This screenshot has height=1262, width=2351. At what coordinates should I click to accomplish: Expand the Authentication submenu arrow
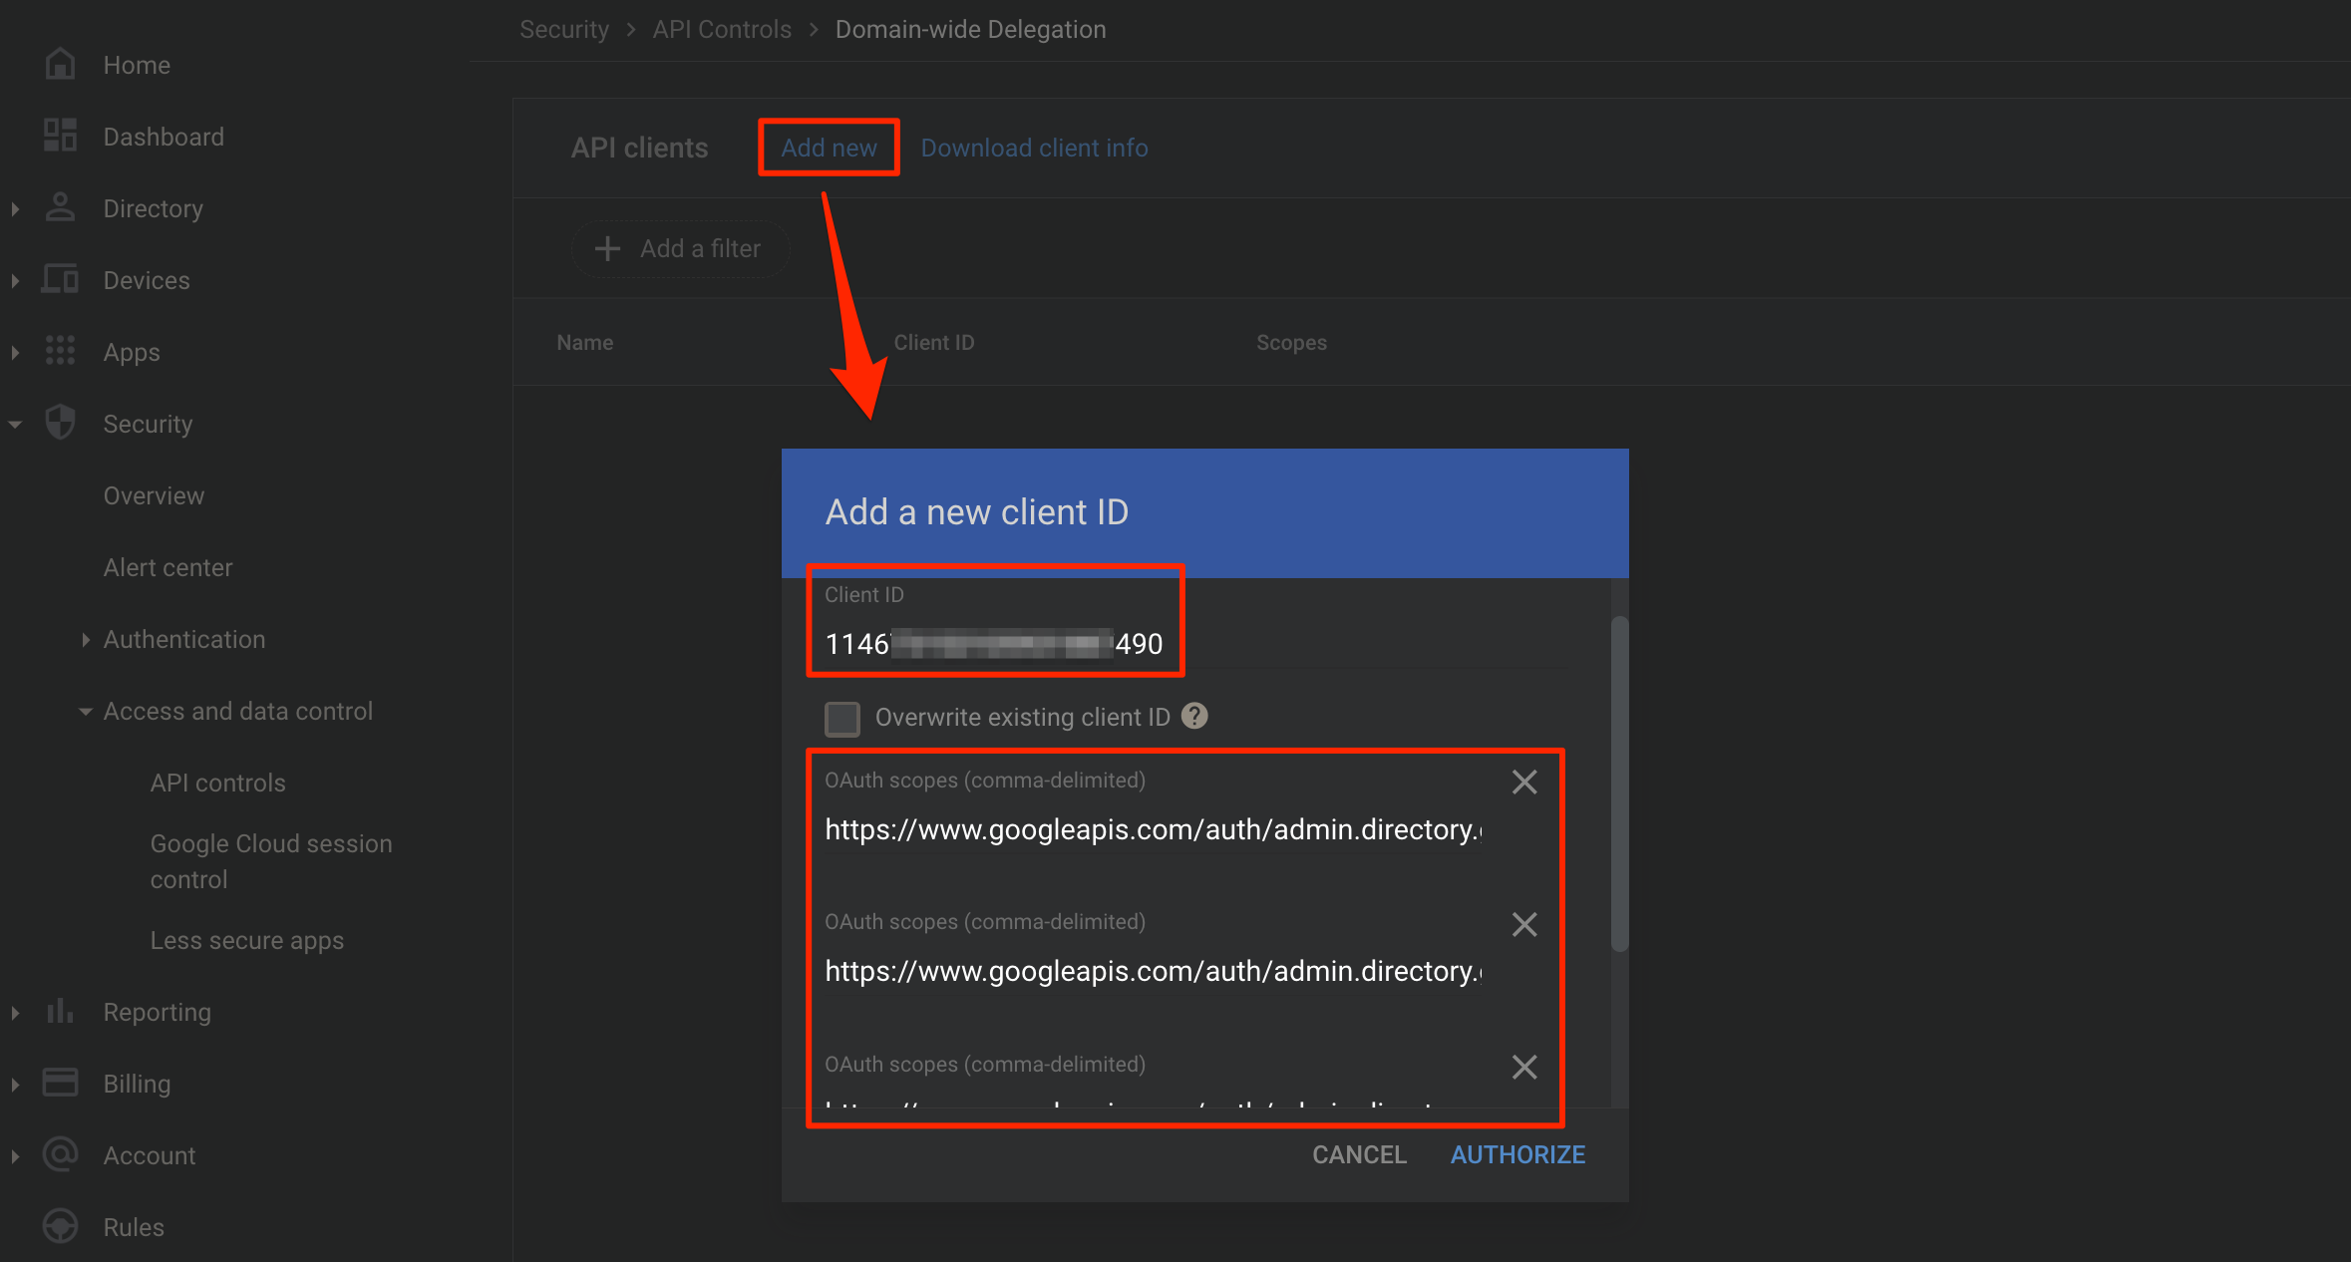[86, 639]
